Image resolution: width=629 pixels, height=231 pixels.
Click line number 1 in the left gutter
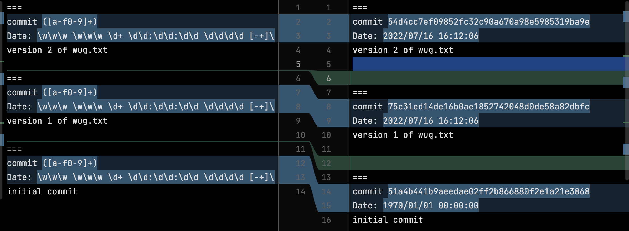point(298,8)
